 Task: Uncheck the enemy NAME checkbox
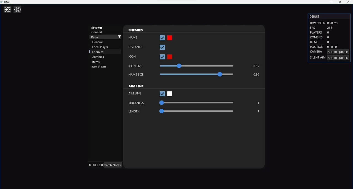click(x=162, y=38)
